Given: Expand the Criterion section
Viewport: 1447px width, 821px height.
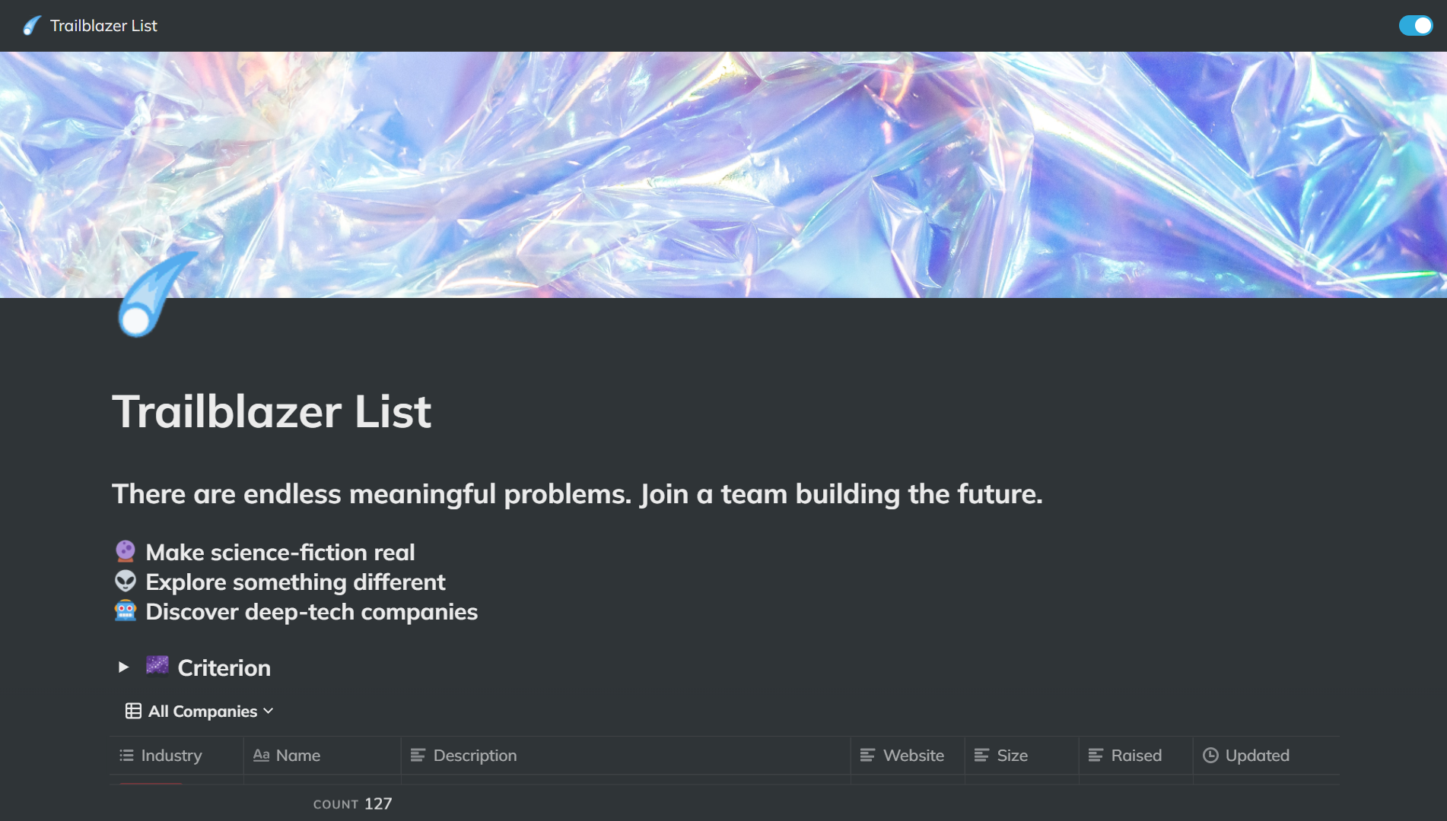Looking at the screenshot, I should click(x=124, y=667).
